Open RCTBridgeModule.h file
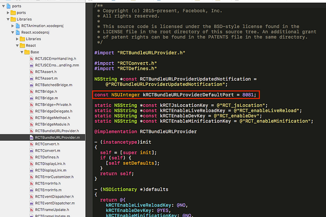Screen dimensions: 326x217 coord(52,124)
